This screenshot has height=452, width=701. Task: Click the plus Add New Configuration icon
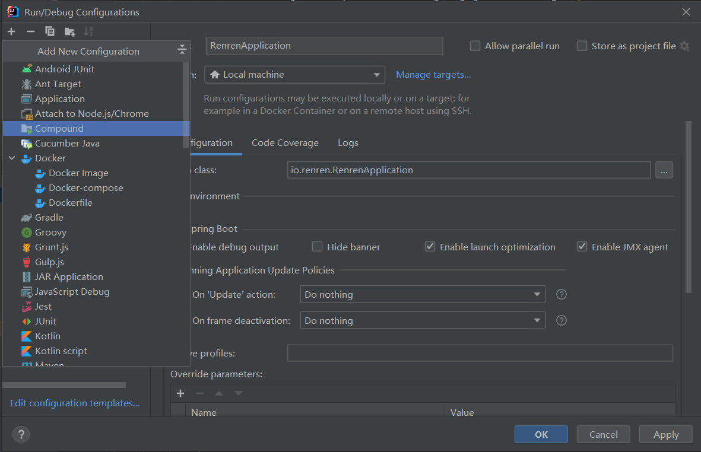pos(12,31)
